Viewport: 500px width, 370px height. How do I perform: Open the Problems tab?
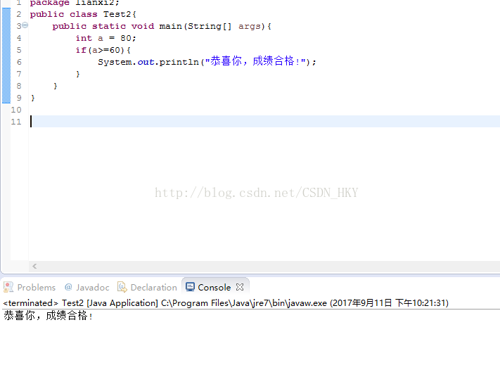[x=30, y=287]
